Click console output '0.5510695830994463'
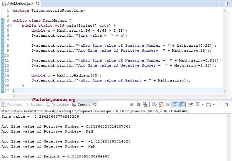 [88, 156]
